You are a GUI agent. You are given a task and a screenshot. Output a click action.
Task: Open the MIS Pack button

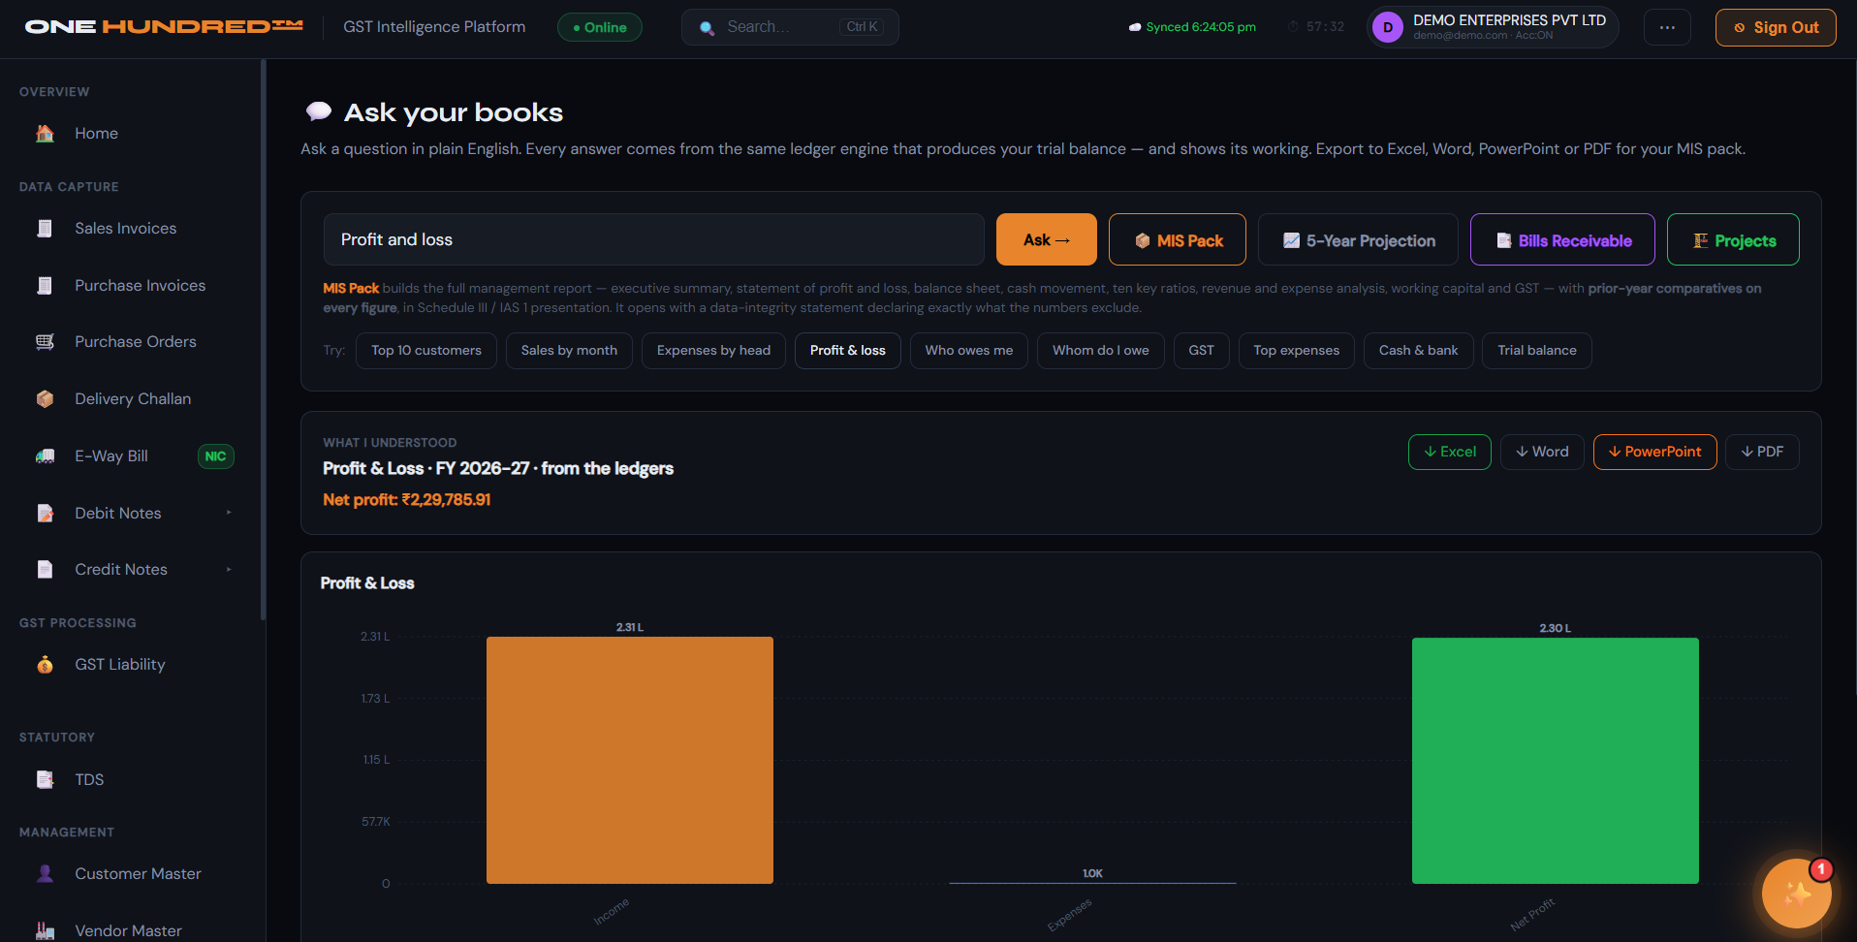(x=1178, y=239)
